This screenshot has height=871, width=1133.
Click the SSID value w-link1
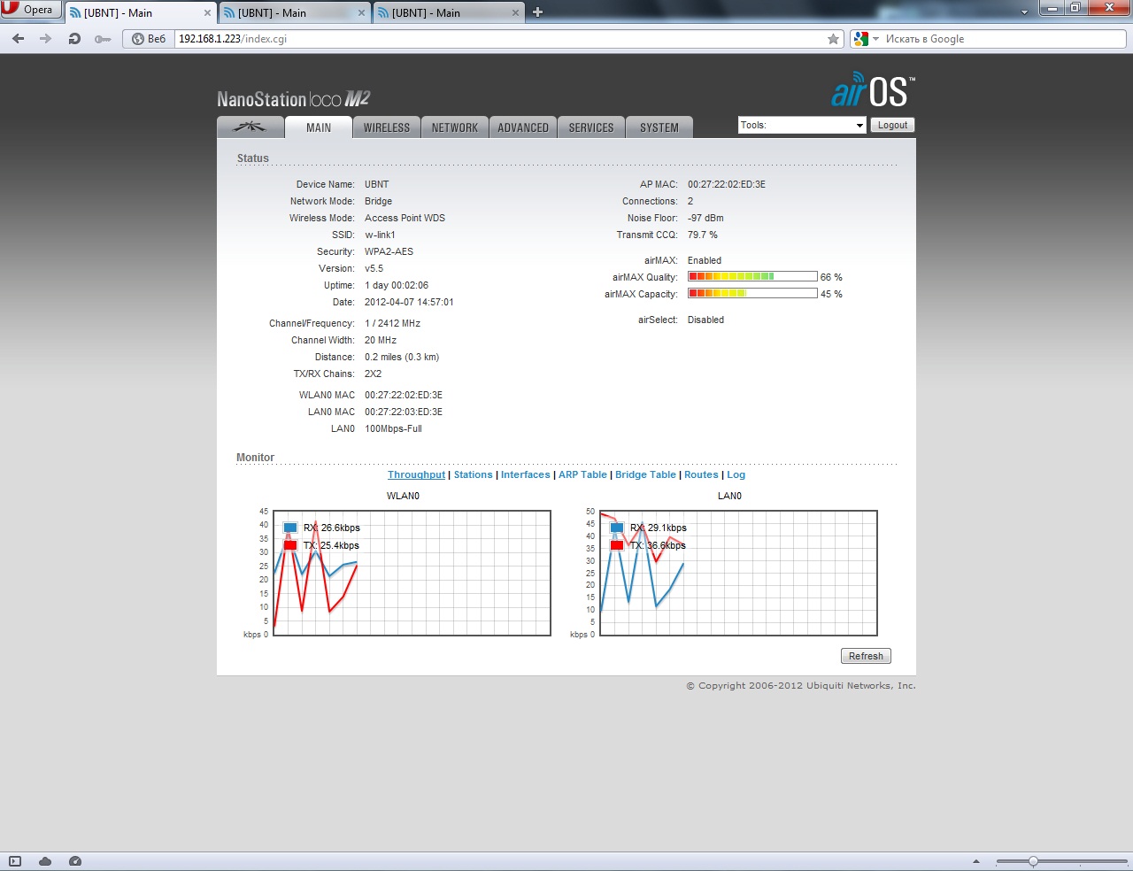pos(380,235)
